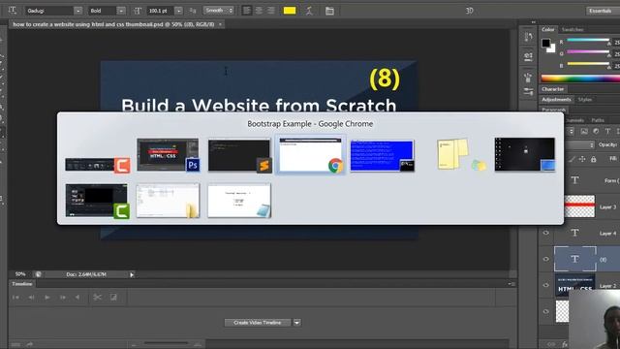Toggle visibility of the (8) text layer

pyautogui.click(x=546, y=259)
